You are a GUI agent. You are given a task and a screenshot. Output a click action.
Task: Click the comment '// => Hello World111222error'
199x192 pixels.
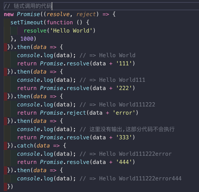125,154
